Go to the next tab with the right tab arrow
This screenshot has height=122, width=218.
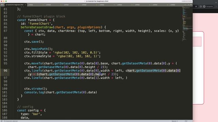3,5
